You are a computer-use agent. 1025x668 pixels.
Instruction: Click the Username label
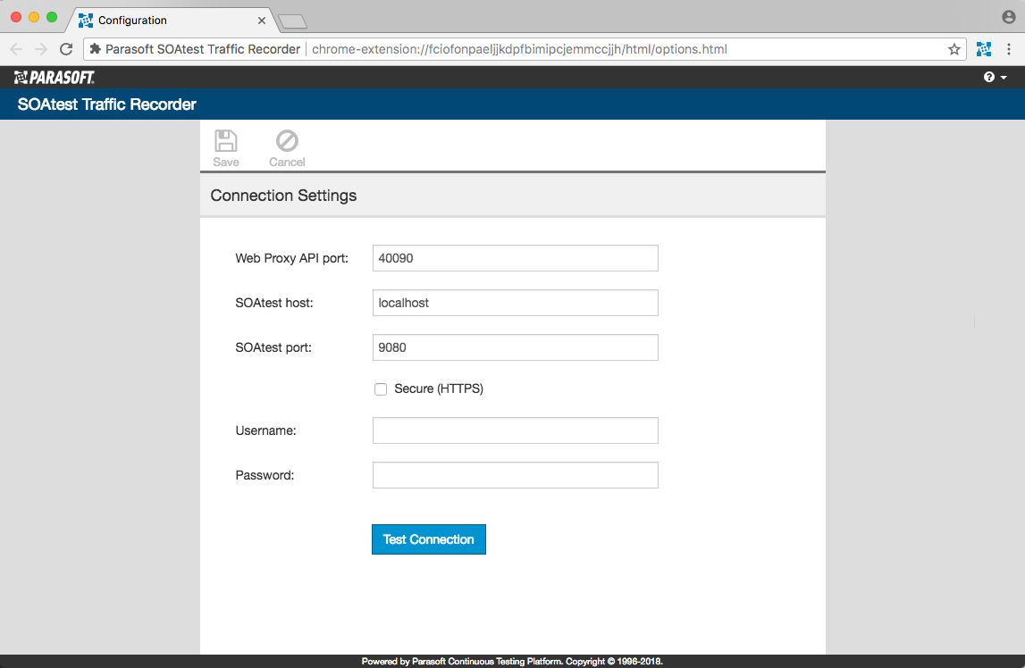pos(265,430)
